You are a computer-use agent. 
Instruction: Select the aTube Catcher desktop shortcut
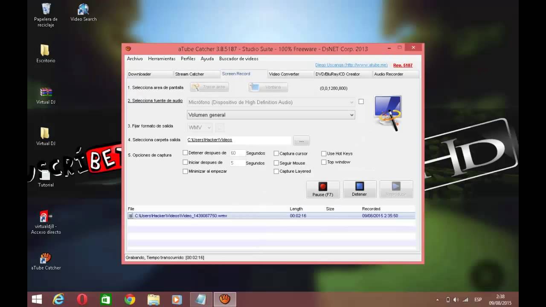point(46,261)
